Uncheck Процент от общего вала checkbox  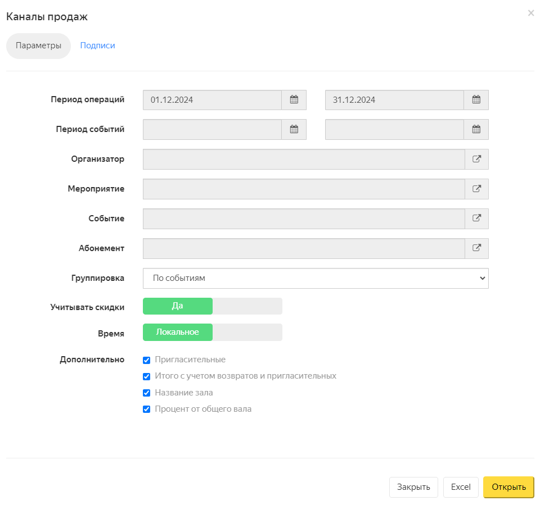[146, 409]
